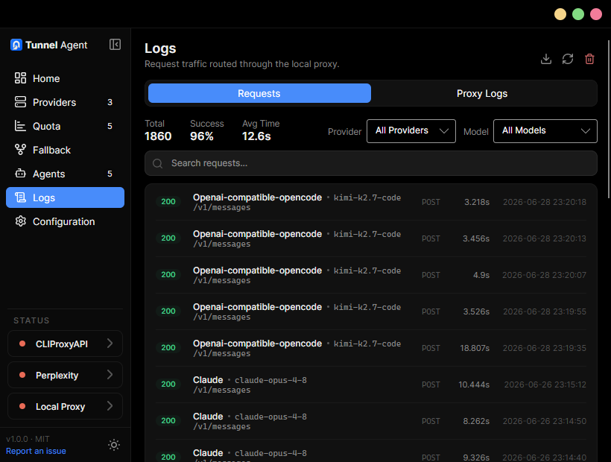Click the green window control button
The image size is (611, 462).
(578, 14)
